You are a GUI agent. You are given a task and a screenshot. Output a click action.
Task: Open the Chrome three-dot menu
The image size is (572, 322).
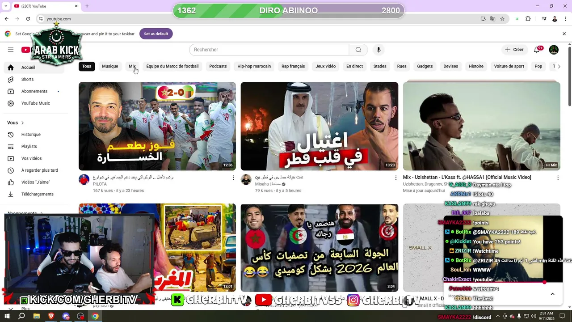[565, 19]
